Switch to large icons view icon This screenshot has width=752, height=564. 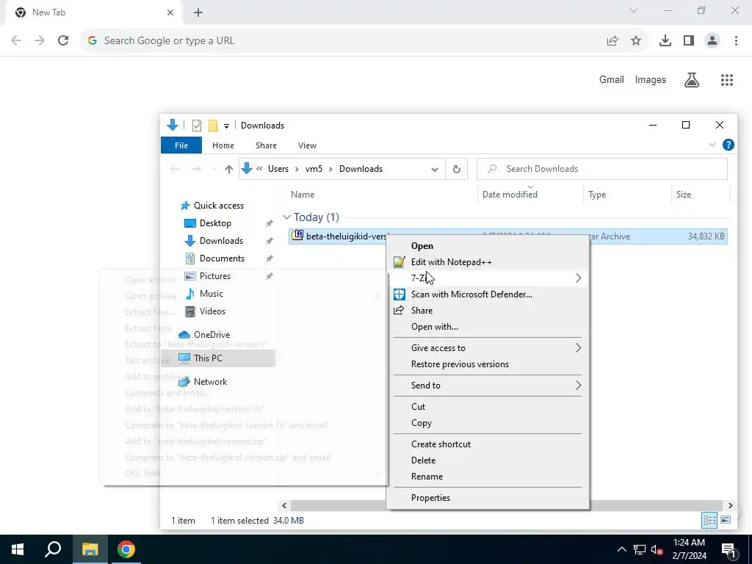pyautogui.click(x=726, y=521)
